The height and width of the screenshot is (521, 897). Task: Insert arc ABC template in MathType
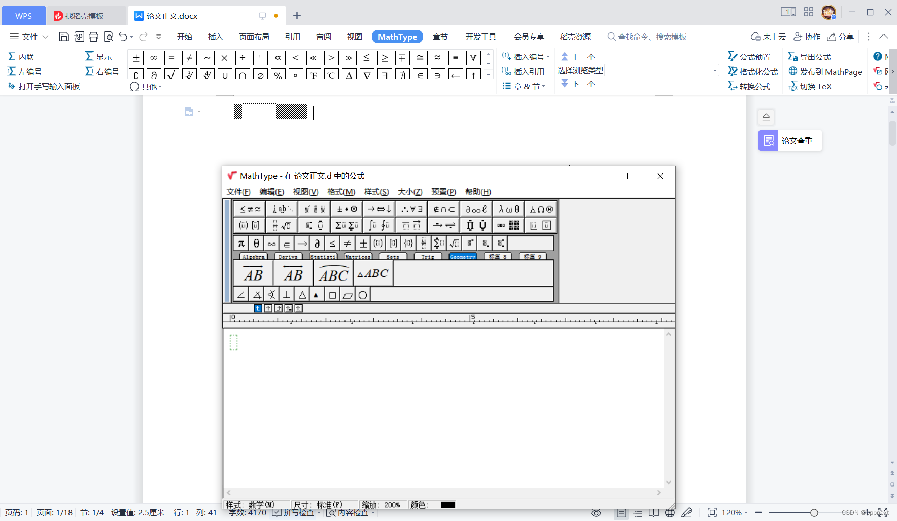pyautogui.click(x=333, y=273)
